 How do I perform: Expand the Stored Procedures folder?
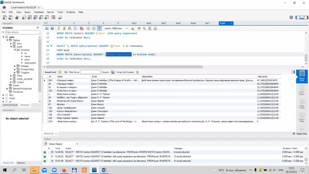point(7,88)
